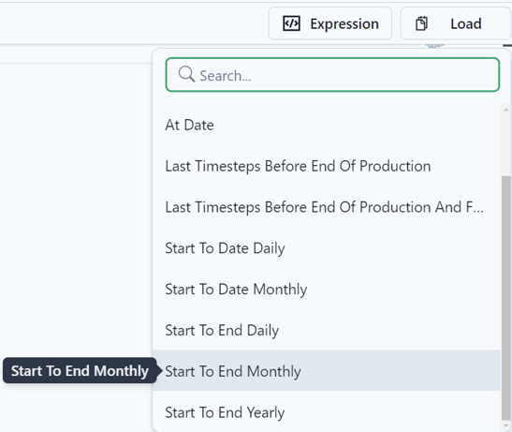The width and height of the screenshot is (512, 432).
Task: Open the Expression button
Action: [x=330, y=23]
